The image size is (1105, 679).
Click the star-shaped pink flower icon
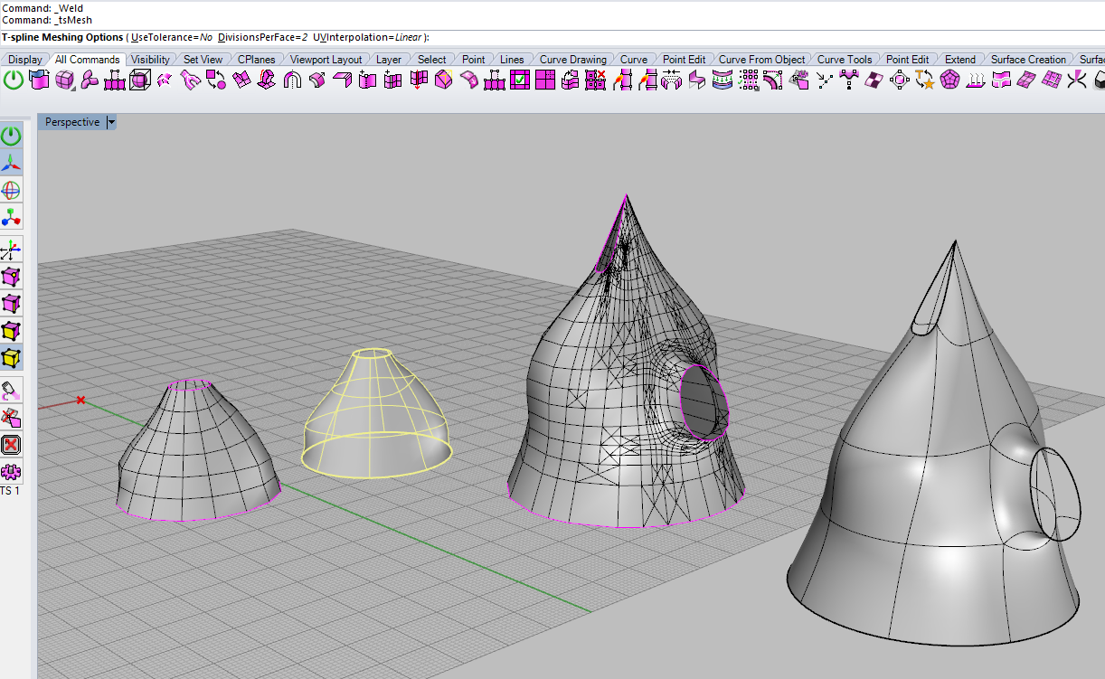pyautogui.click(x=90, y=80)
